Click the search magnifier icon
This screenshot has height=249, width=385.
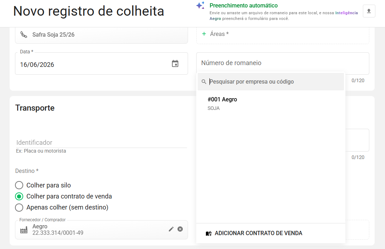tap(204, 82)
